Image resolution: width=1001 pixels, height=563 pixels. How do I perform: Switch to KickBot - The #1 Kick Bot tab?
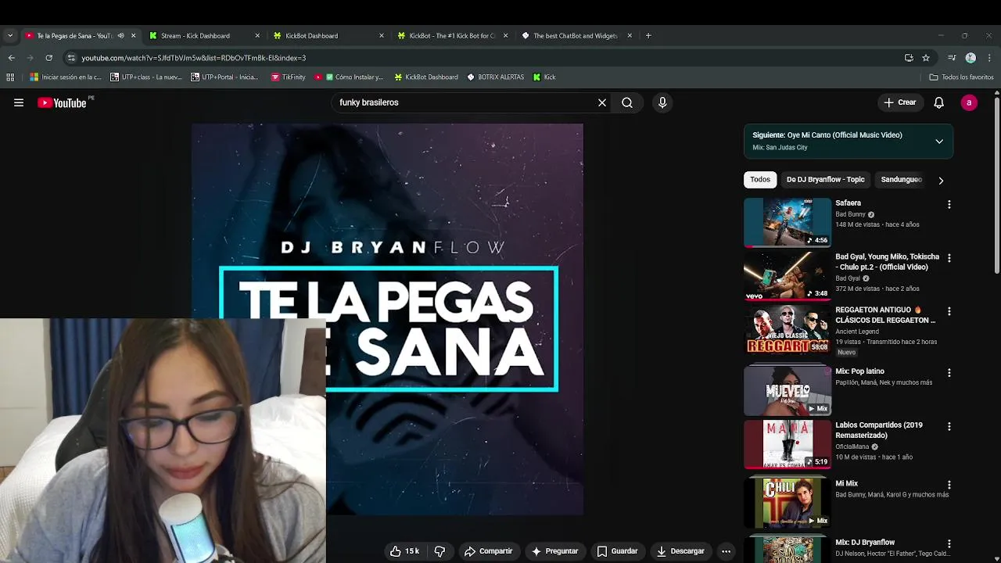point(452,35)
